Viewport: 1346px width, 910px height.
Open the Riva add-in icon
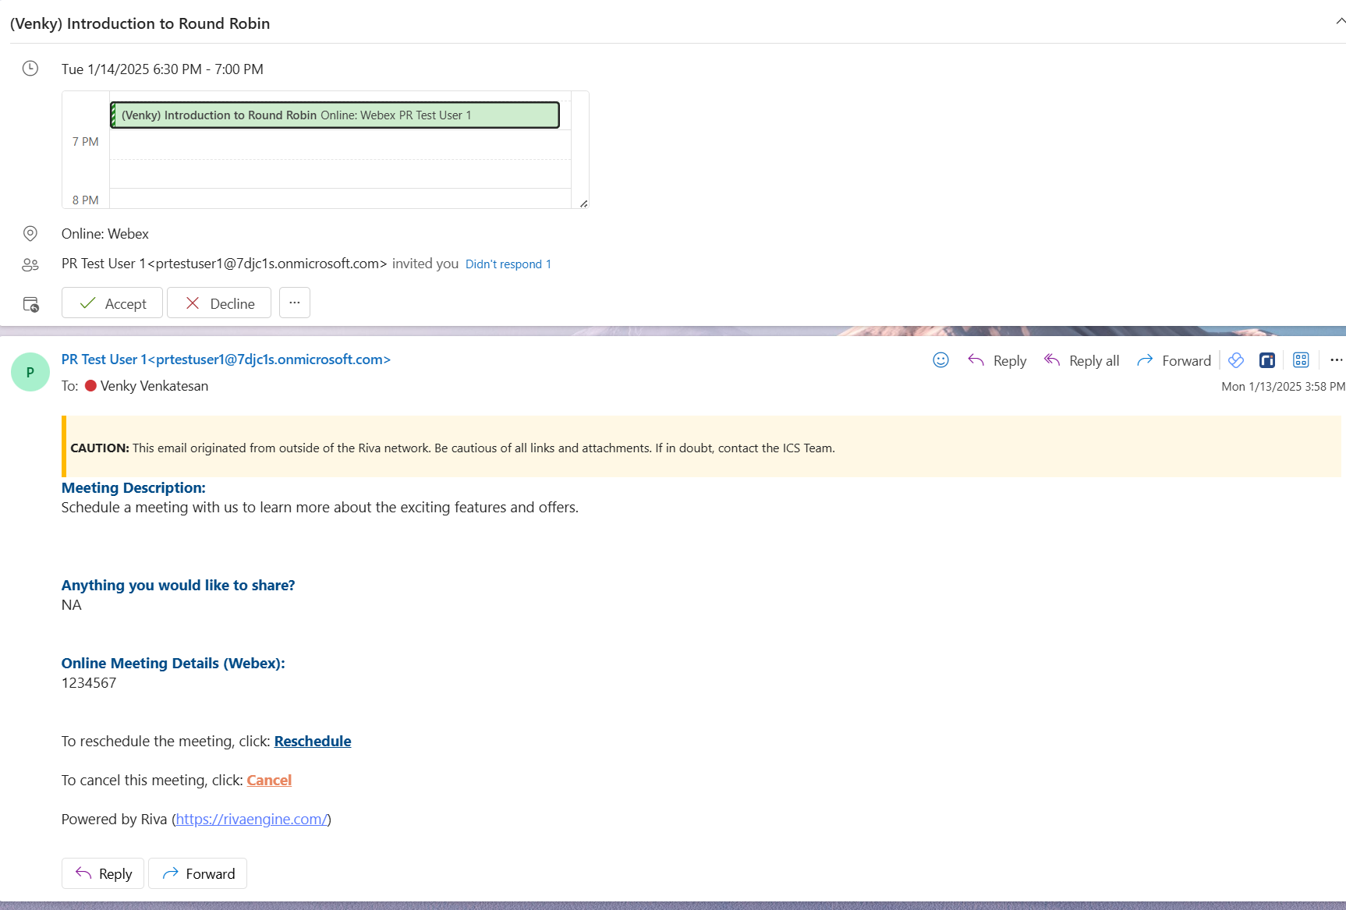pyautogui.click(x=1267, y=359)
